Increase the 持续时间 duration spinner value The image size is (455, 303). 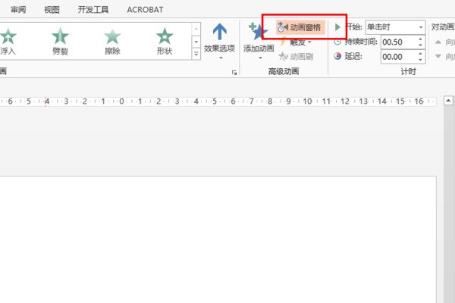(421, 39)
